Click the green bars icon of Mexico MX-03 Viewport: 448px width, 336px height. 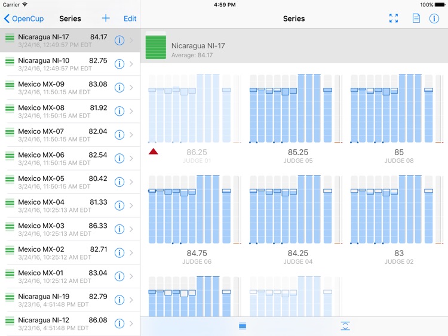coord(10,226)
